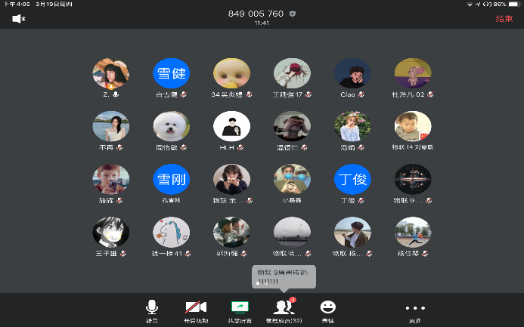Click the shield icon beside meeting number
524x327 pixels.
[x=293, y=14]
